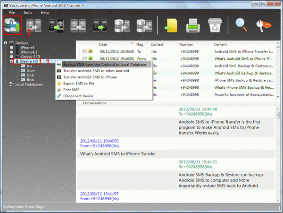Choose Transfer Android SMS to iPhone
Viewport: 283px width, 213px height.
104,77
